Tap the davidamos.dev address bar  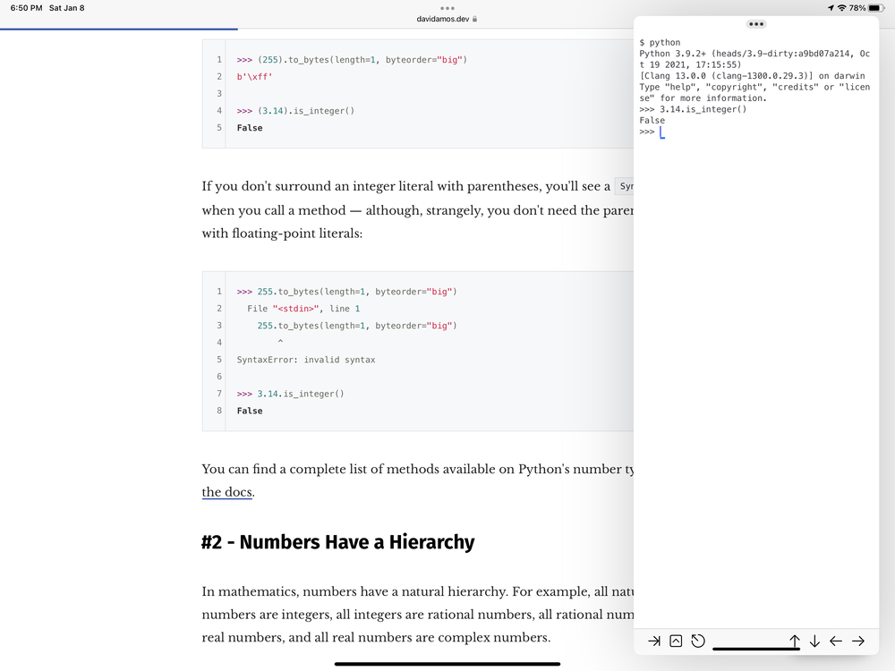coord(447,19)
